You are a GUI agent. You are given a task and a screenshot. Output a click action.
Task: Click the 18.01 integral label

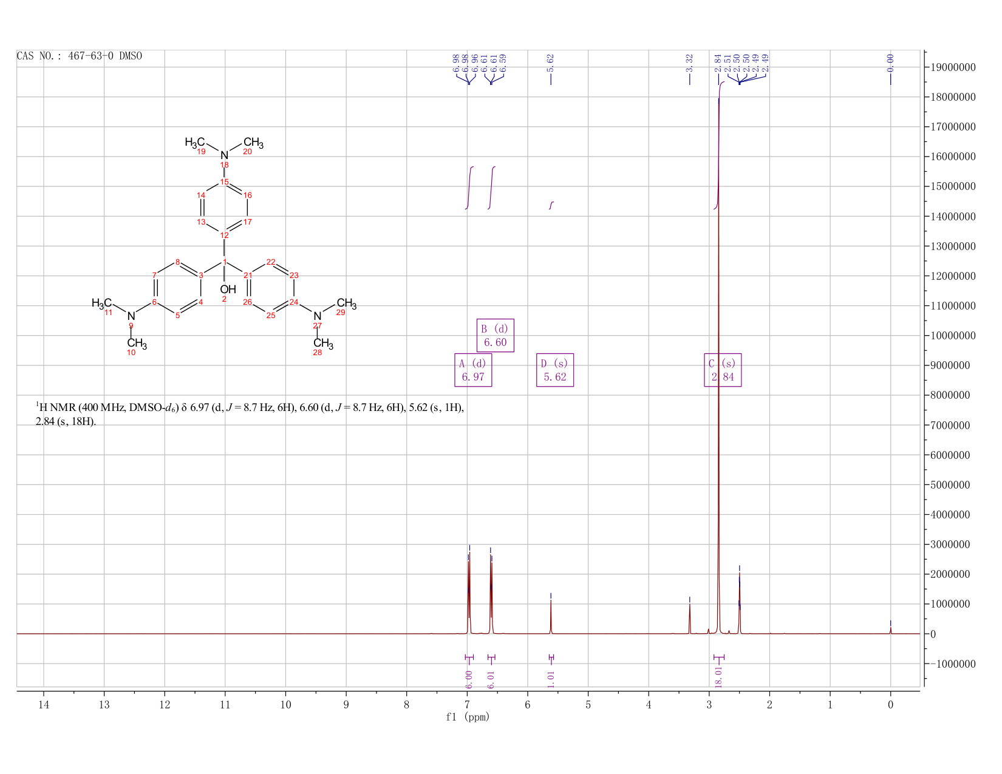click(x=719, y=676)
